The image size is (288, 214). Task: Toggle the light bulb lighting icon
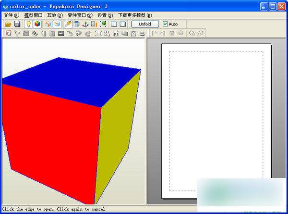coord(28,24)
